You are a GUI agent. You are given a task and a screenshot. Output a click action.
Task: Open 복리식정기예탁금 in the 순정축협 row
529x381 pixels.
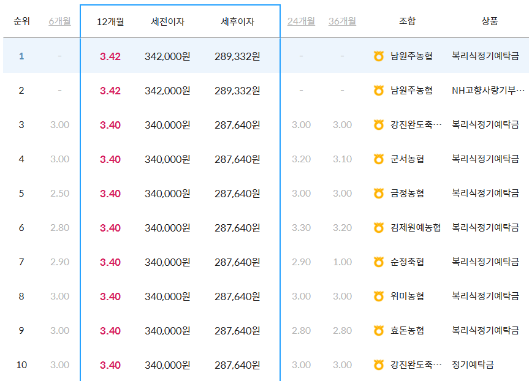[x=485, y=262]
